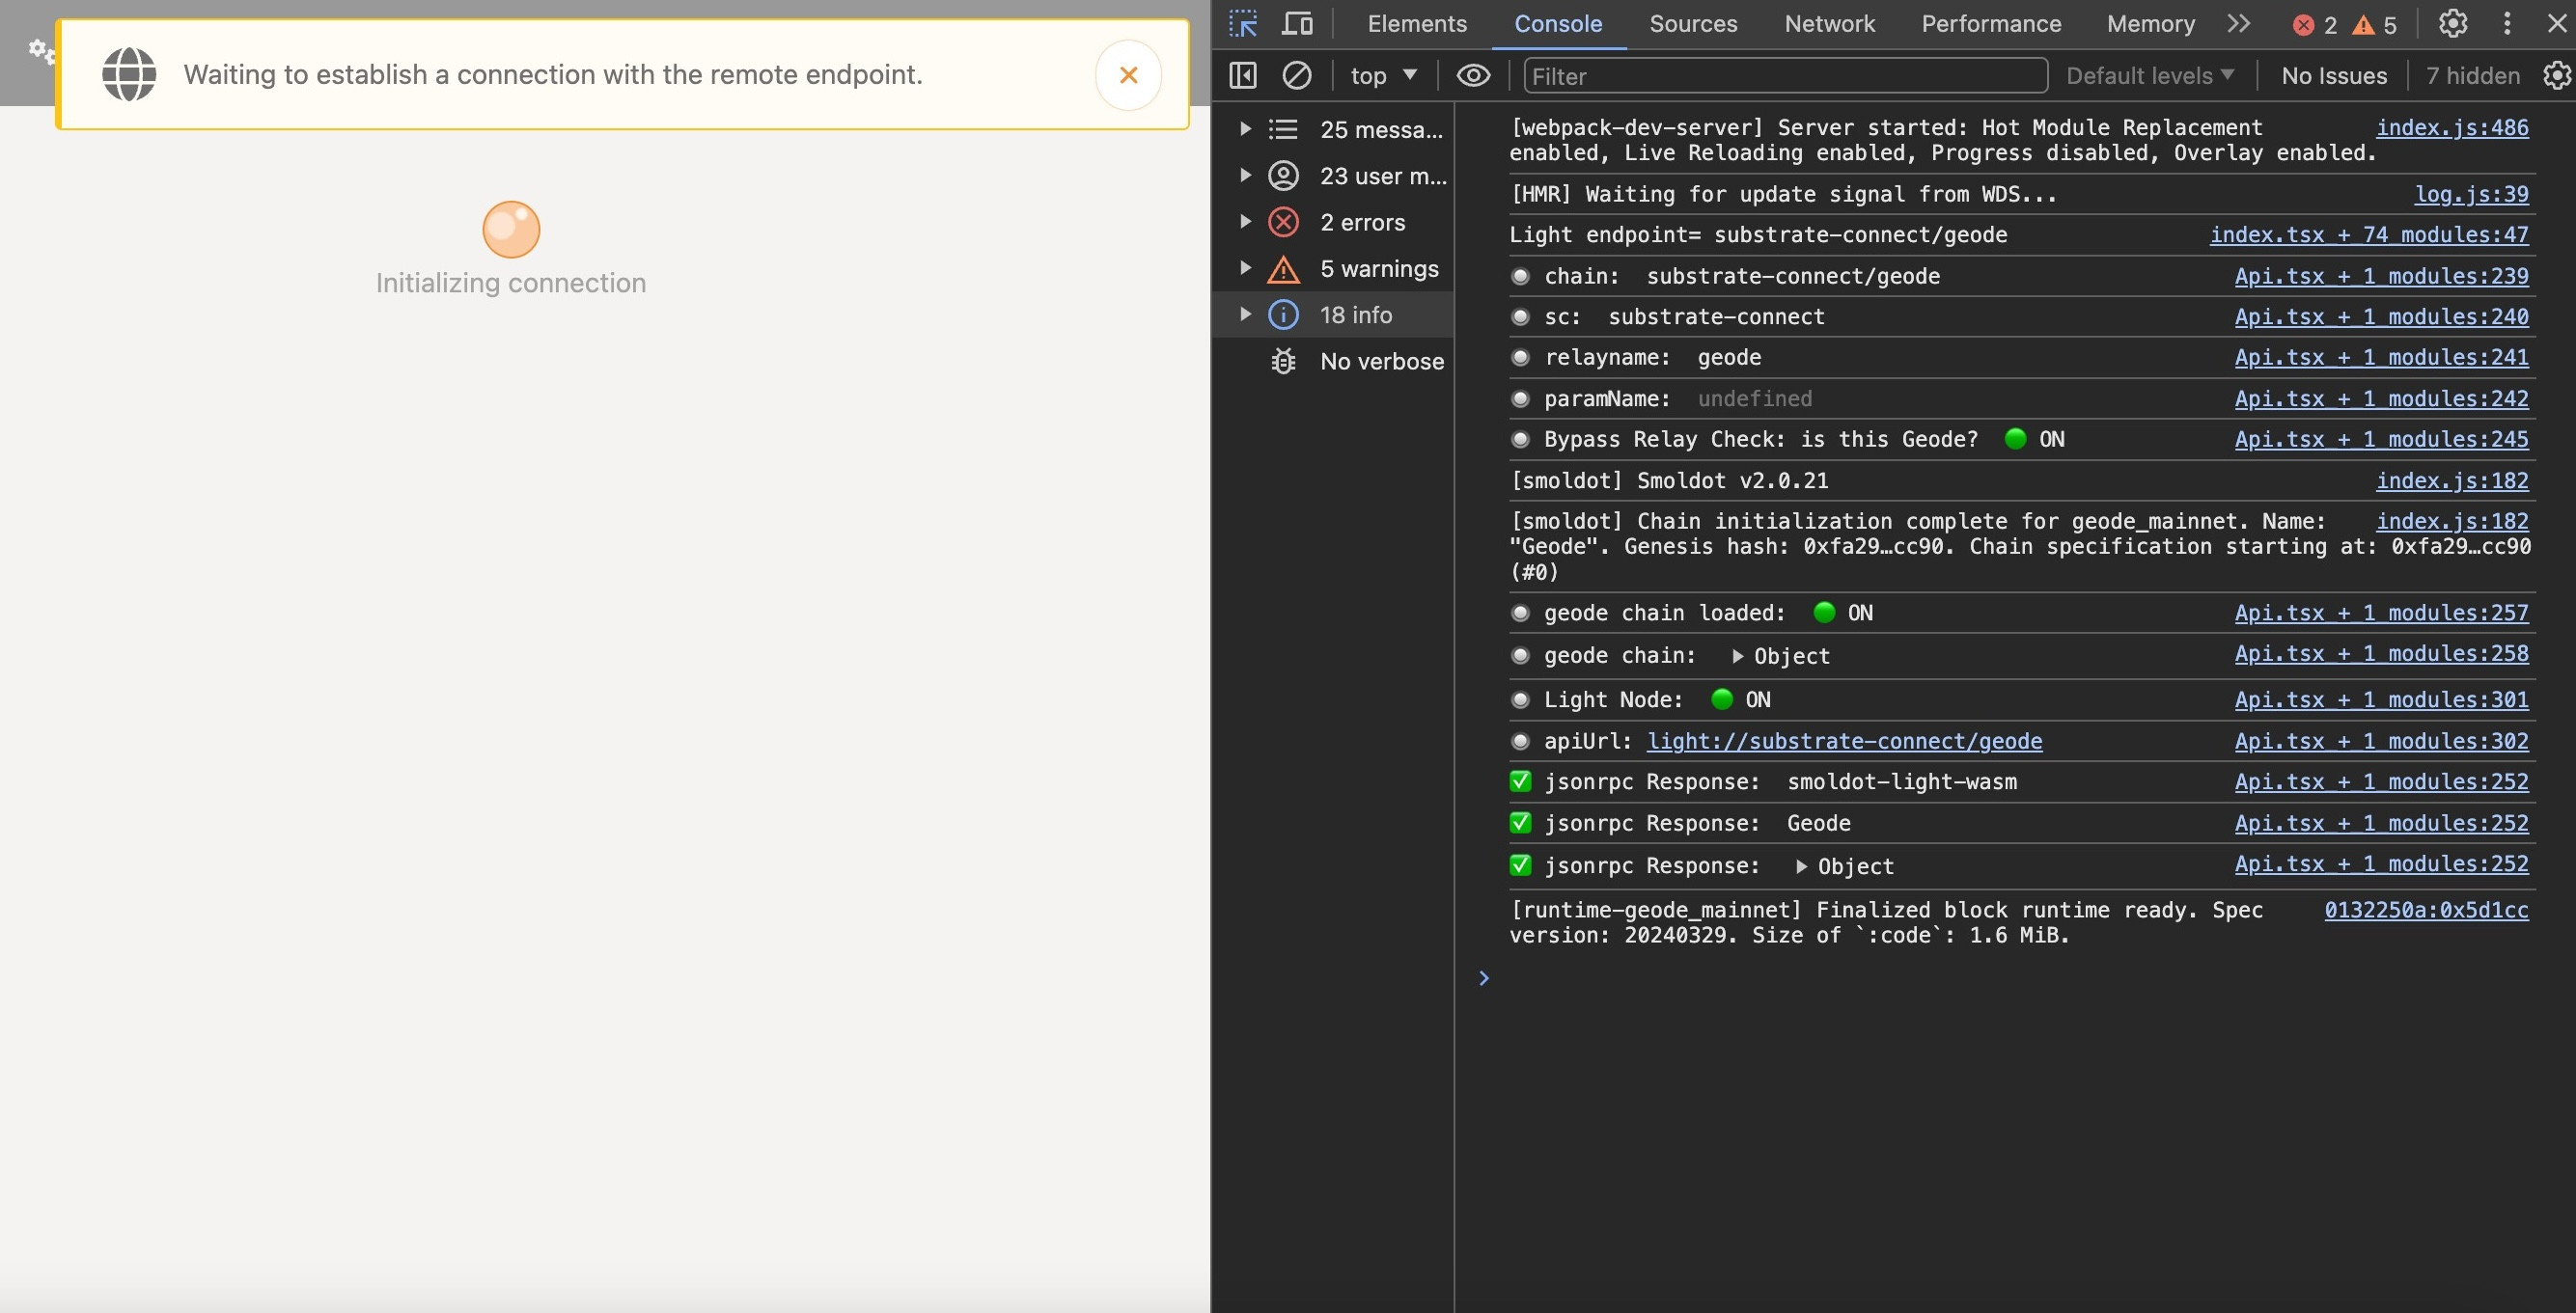This screenshot has width=2576, height=1313.
Task: Click the settings gear icon in DevTools
Action: click(2452, 23)
